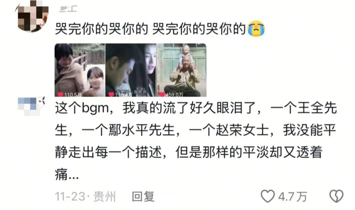Tap the 459.0万 likes label on thumbnail
The width and height of the screenshot is (355, 210).
pos(174,95)
